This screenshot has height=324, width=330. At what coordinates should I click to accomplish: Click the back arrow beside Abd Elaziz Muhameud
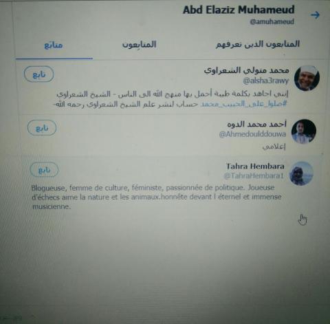point(315,15)
